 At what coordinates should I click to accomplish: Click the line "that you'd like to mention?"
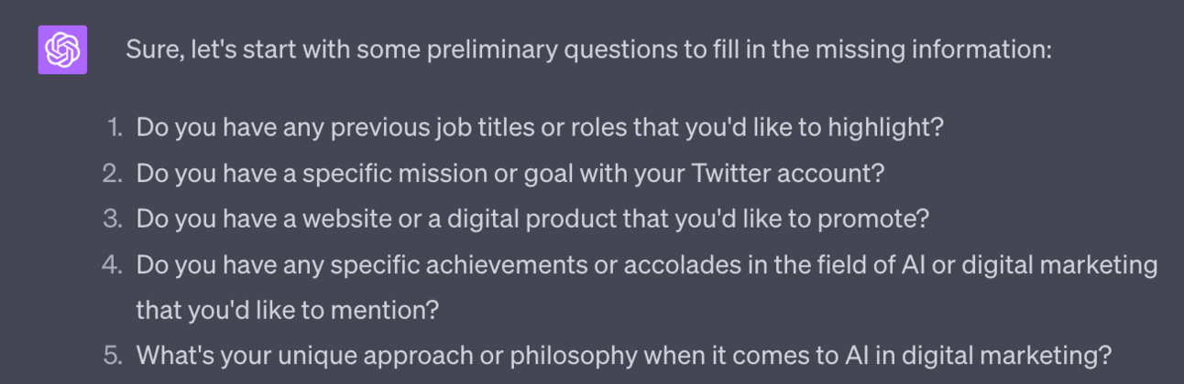pyautogui.click(x=287, y=310)
